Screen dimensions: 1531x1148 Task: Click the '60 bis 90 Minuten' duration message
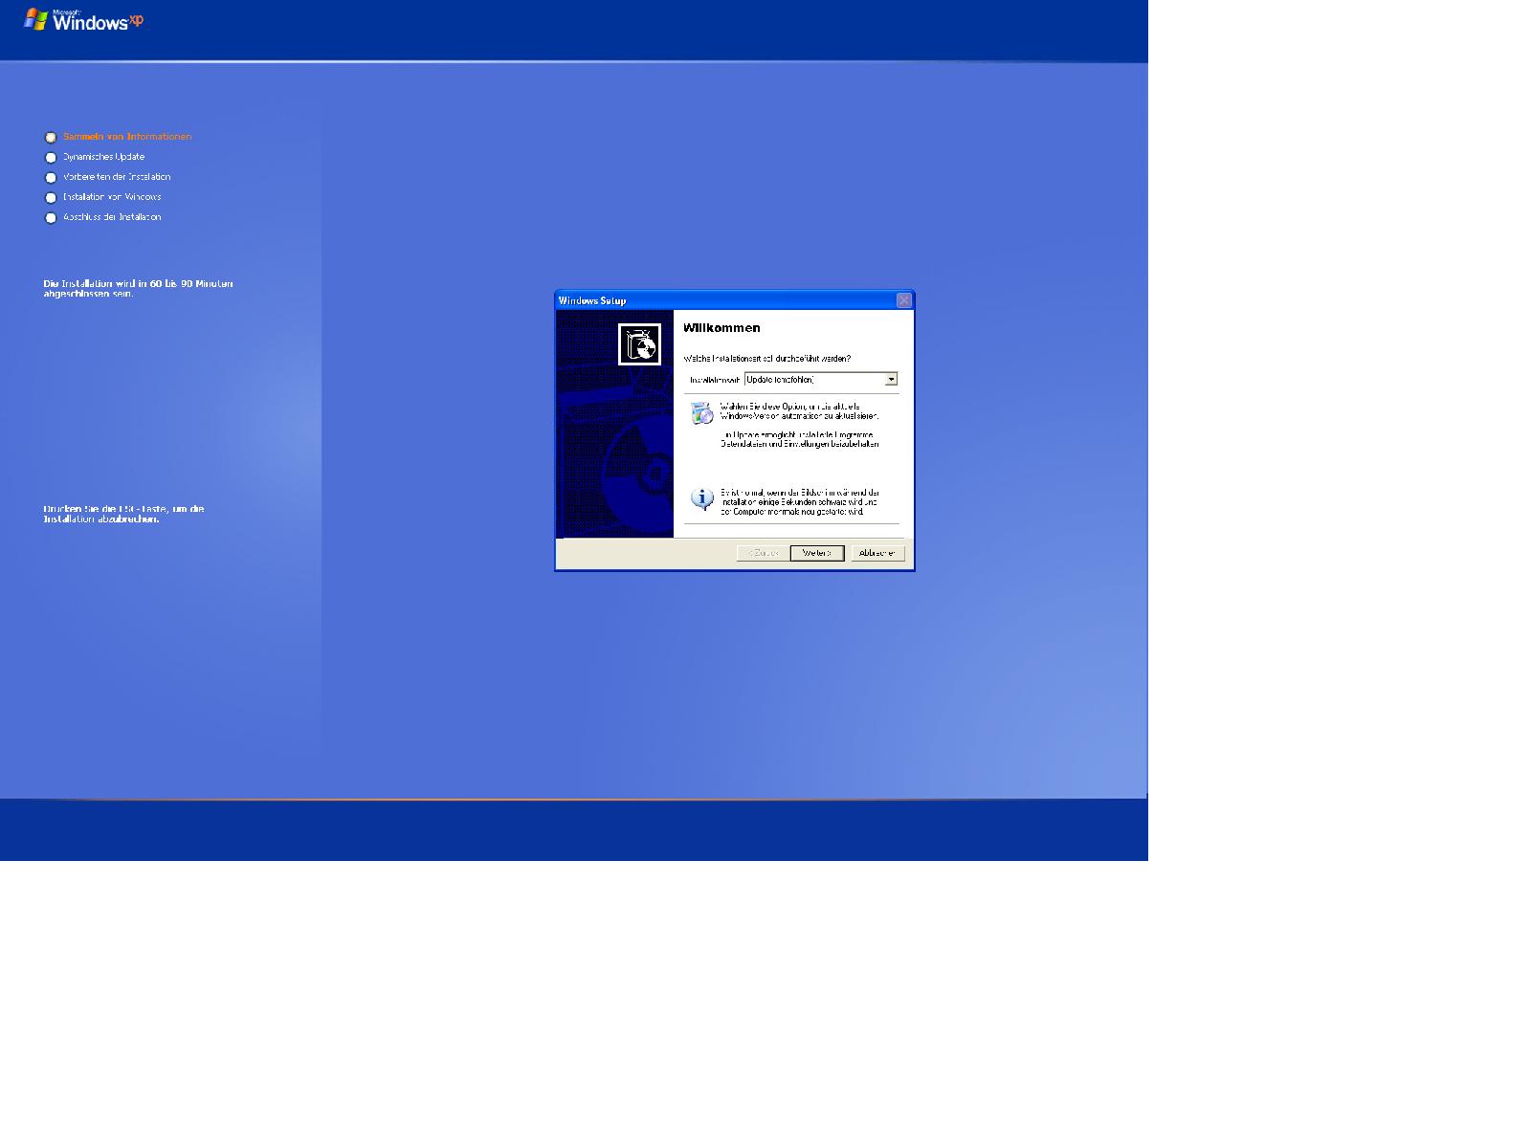[138, 289]
